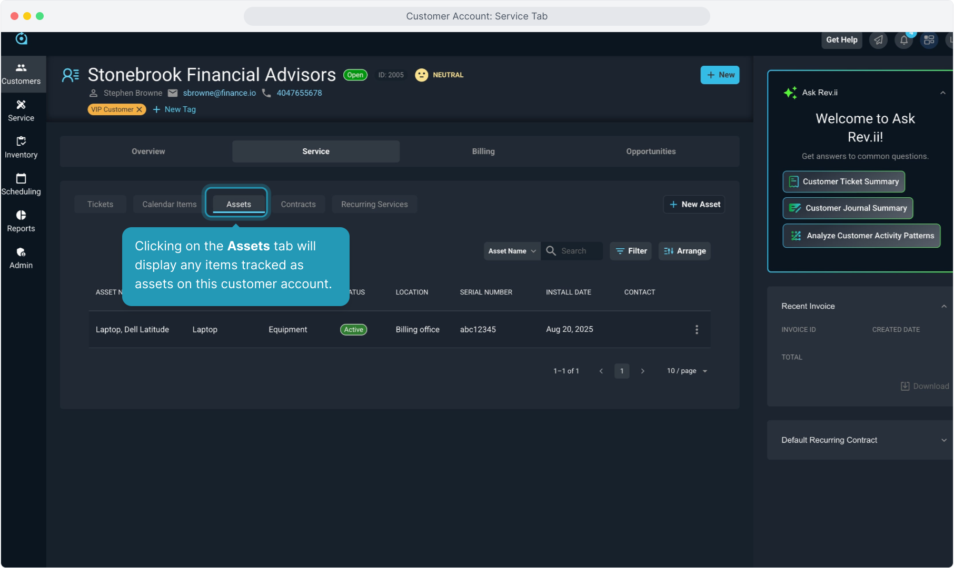This screenshot has height=568, width=954.
Task: Click the Ask Rev.ii sparkle icon
Action: [x=790, y=93]
